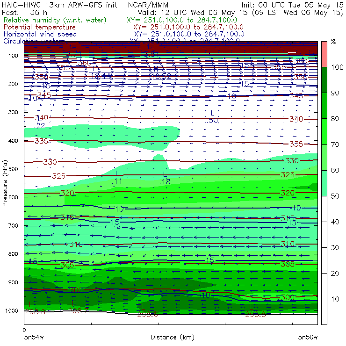Screen dimensions: 346x346
Task: Click the '400' pressure axis tick label
Action: click(x=13, y=141)
